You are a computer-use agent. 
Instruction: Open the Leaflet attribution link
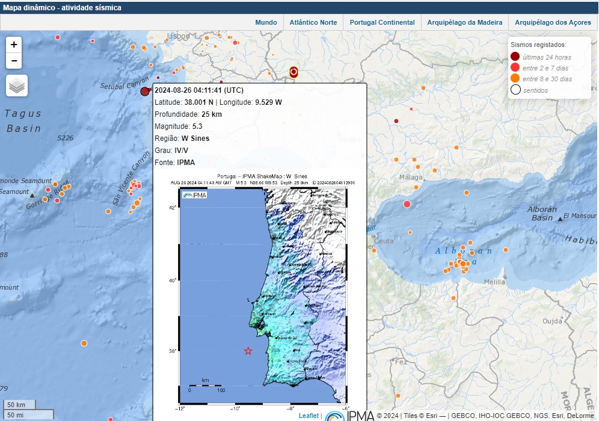coord(309,416)
